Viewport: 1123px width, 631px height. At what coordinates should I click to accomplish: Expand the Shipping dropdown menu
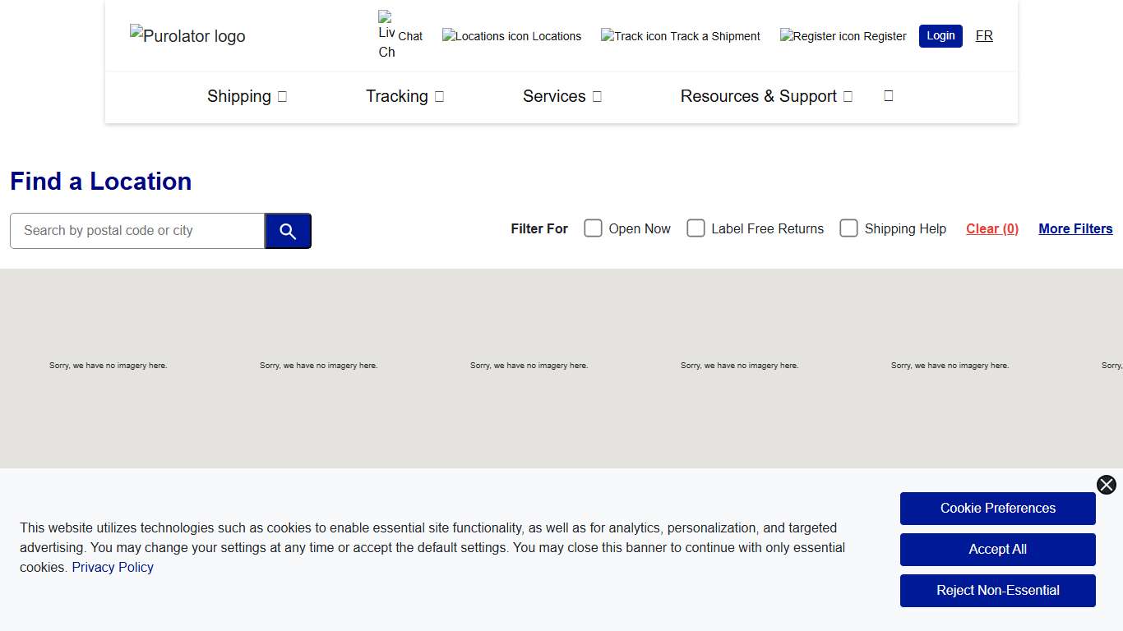(x=247, y=96)
